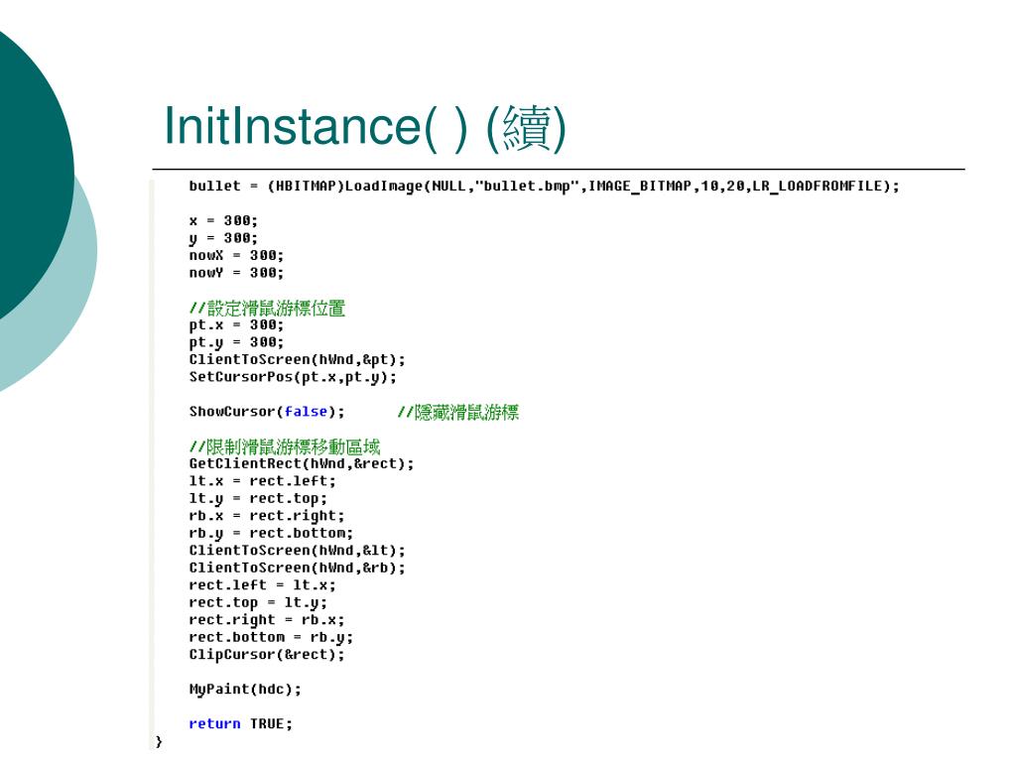Click the slide title "InitInstance( ) (續)"
The height and width of the screenshot is (762, 1016).
(365, 127)
